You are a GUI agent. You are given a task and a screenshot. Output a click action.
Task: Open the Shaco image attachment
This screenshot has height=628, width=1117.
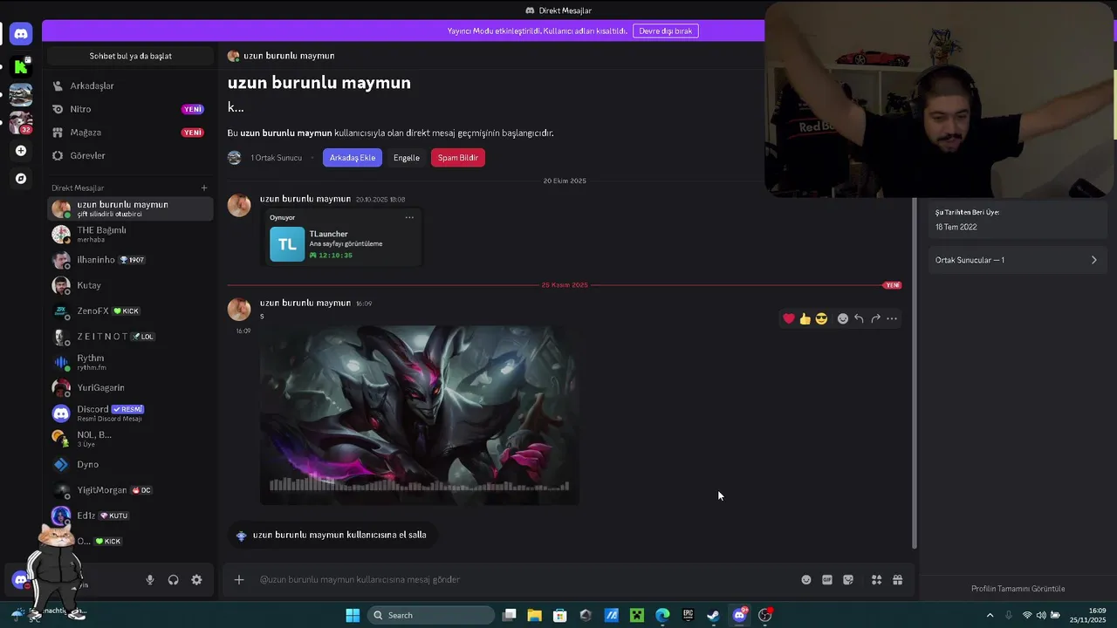coord(420,415)
